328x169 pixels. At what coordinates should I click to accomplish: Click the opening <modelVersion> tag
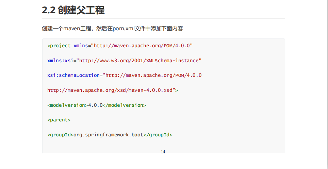click(x=68, y=105)
